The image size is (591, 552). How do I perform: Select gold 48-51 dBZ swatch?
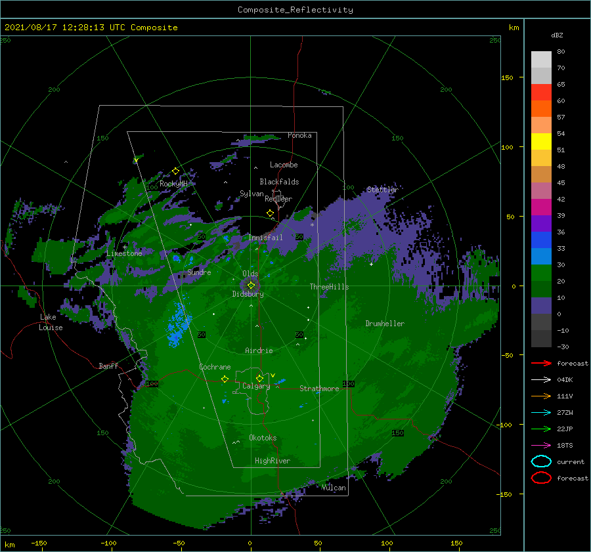(541, 158)
